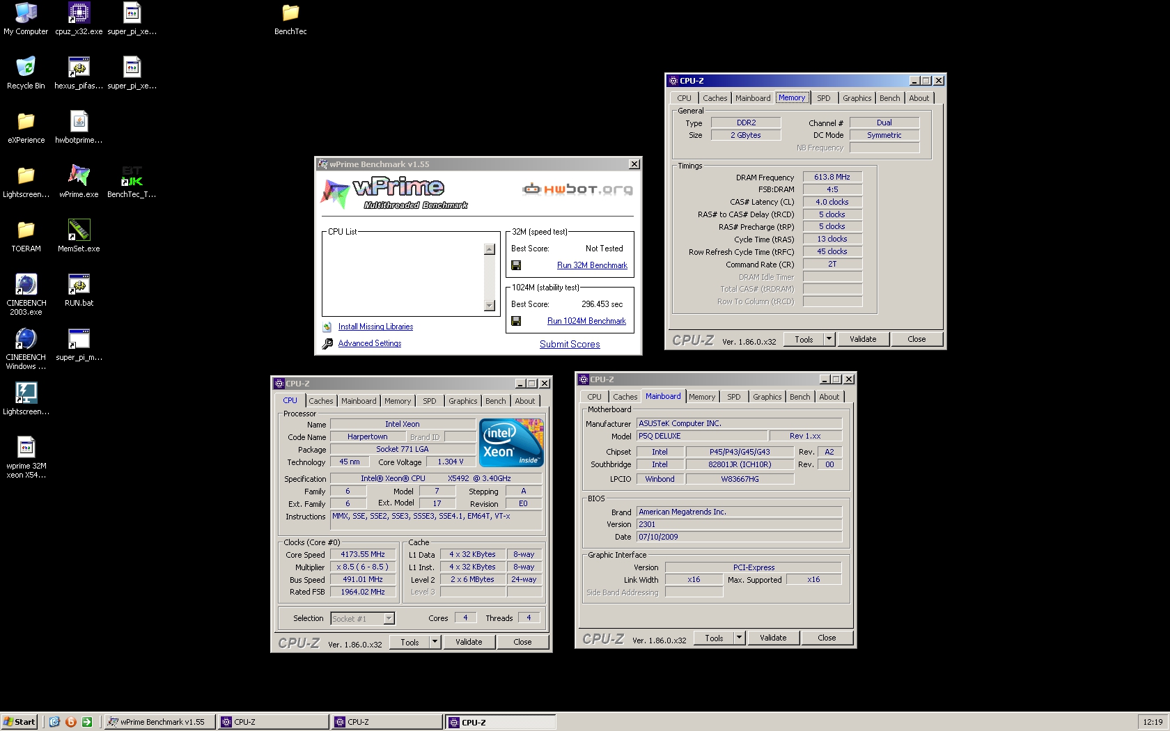The image size is (1170, 731).
Task: Click the HWBOT.org logo in wPrime
Action: coord(577,189)
